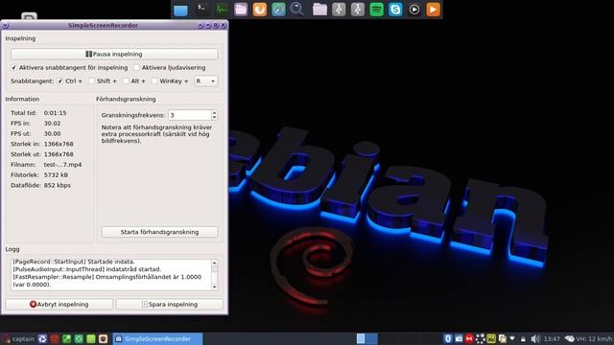Image resolution: width=614 pixels, height=345 pixels.
Task: Click the Bluetooth tray icon
Action: click(x=448, y=338)
